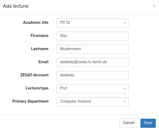Click the Academic title label
This screenshot has height=131, width=159.
coord(36,23)
